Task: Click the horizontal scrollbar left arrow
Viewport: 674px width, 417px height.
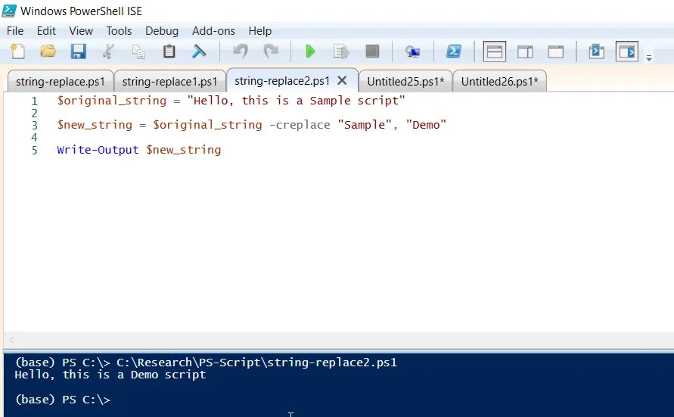Action: coord(11,340)
